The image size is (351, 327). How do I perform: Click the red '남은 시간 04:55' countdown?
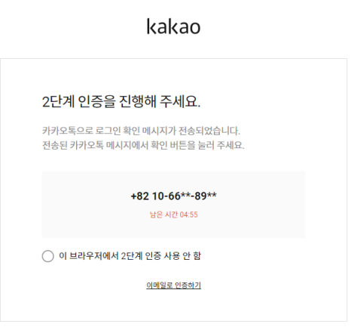pyautogui.click(x=173, y=214)
